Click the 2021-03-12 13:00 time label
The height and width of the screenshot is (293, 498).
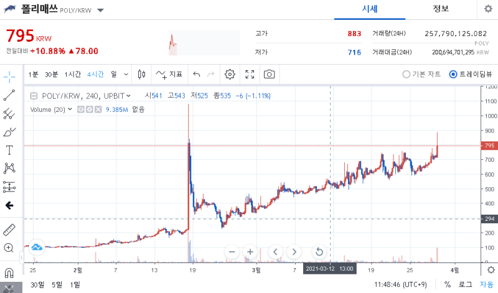coord(329,269)
